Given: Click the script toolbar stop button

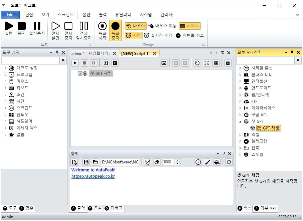Looking at the screenshot, I should (84, 63).
